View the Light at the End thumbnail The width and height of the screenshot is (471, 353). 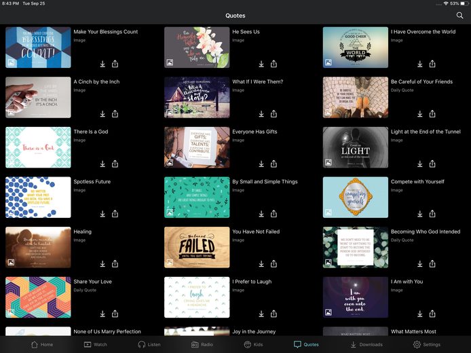point(356,147)
